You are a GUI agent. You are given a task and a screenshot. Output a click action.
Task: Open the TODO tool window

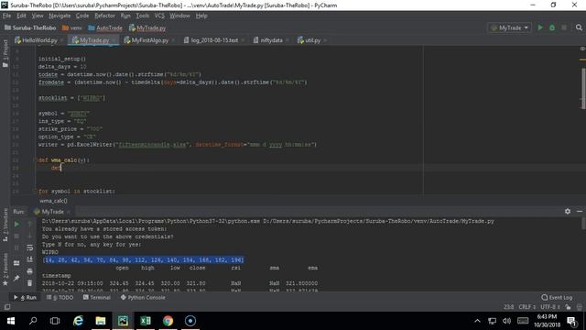[x=60, y=297]
